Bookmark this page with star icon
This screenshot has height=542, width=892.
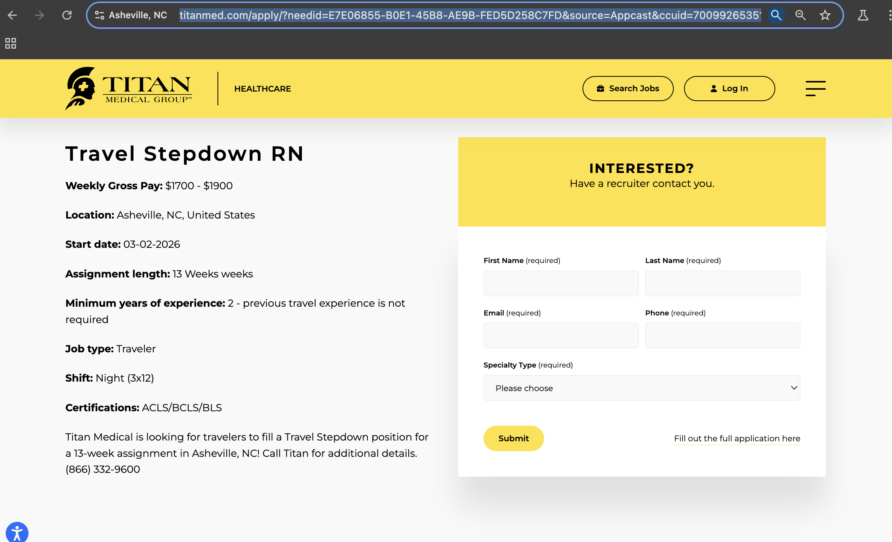[825, 15]
